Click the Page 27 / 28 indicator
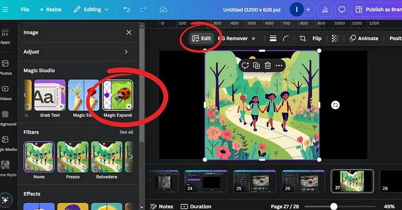 (x=285, y=207)
